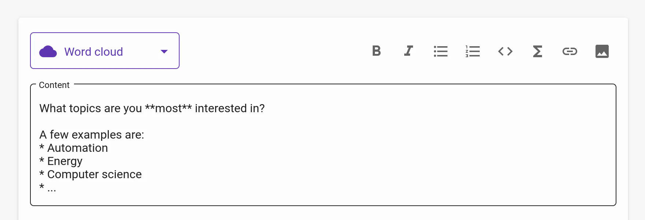
Task: Insert a numbered list
Action: [x=473, y=51]
